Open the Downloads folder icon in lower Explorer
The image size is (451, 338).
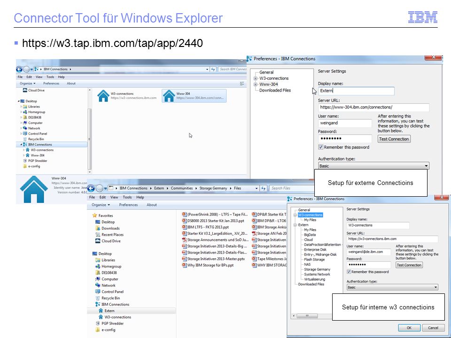98,228
